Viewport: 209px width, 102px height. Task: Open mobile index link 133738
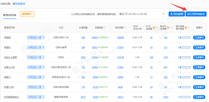tap(120, 57)
